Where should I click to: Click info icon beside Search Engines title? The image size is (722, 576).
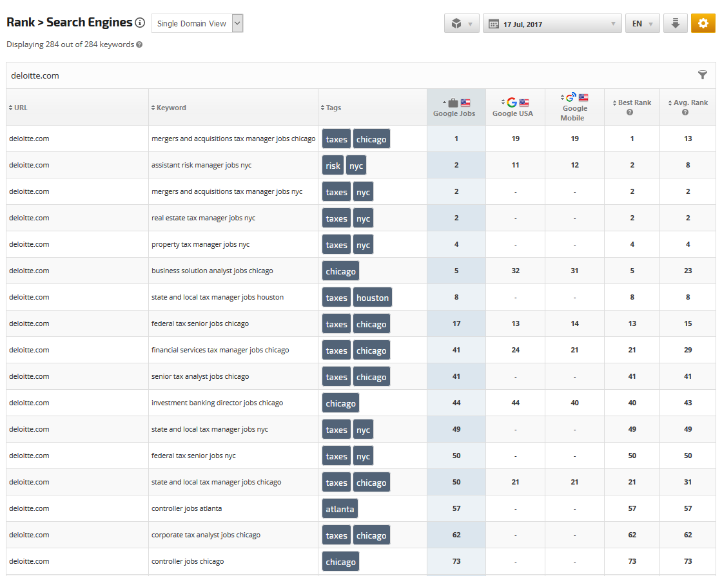point(140,23)
